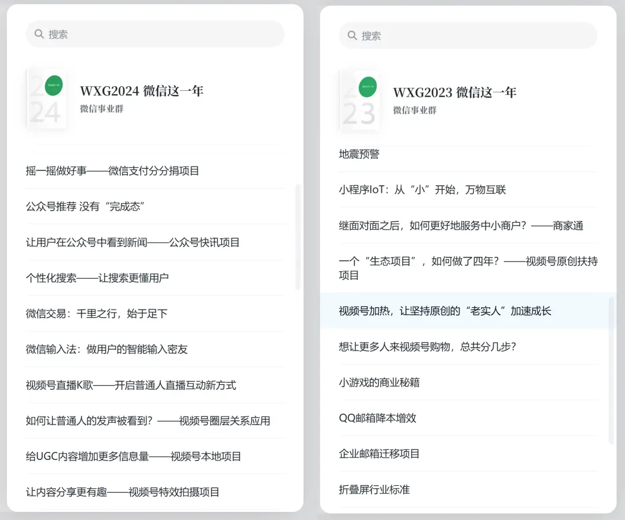Viewport: 625px width, 520px height.
Task: Click the search magnifier icon in WXG2023 panel
Action: (x=352, y=35)
